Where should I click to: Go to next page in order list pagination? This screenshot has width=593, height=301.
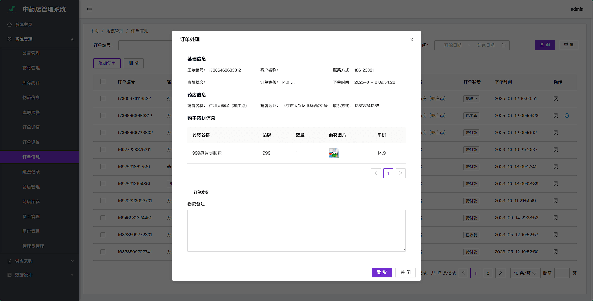(500, 273)
